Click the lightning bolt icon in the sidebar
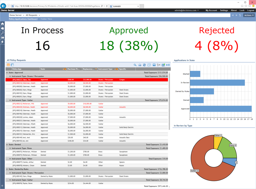This screenshot has height=189, width=256. click(x=2, y=42)
